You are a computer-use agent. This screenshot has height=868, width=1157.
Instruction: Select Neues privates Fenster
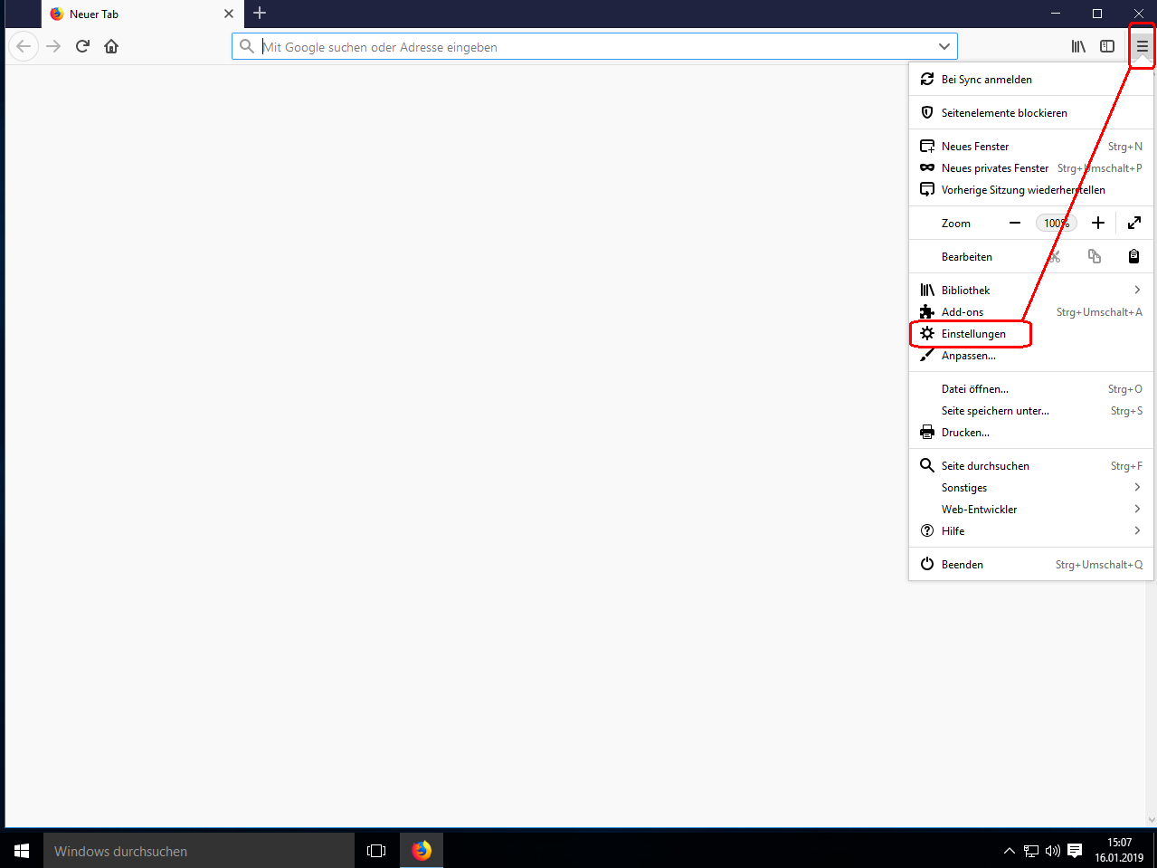click(994, 168)
